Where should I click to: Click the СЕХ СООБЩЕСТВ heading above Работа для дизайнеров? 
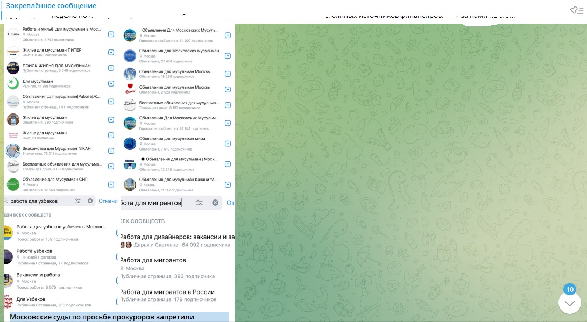tap(142, 221)
